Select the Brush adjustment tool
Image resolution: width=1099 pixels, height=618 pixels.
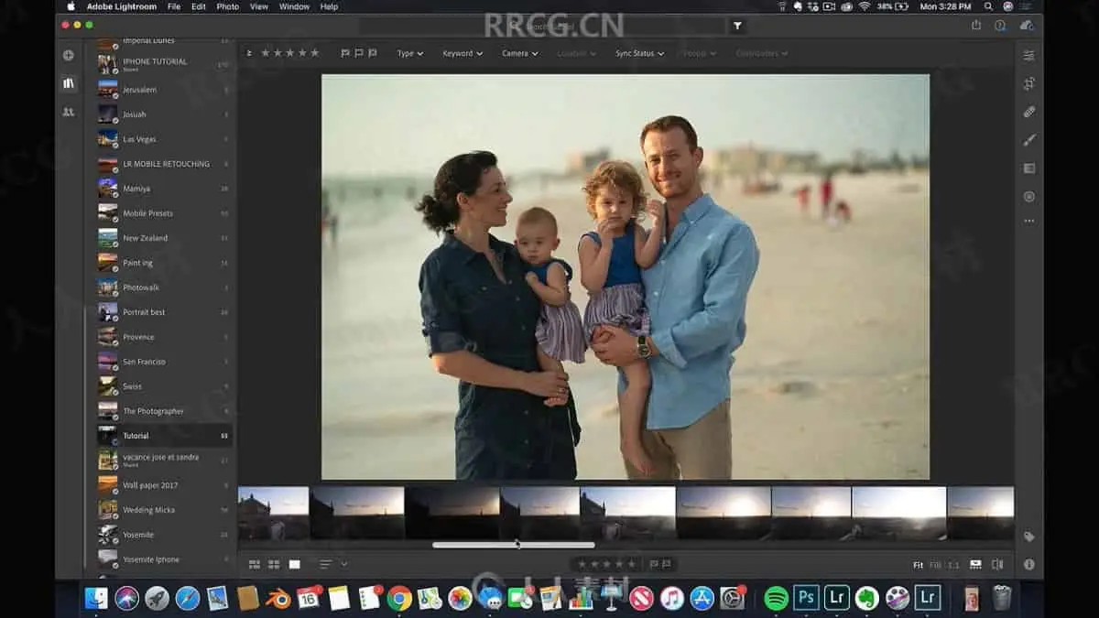(1028, 140)
